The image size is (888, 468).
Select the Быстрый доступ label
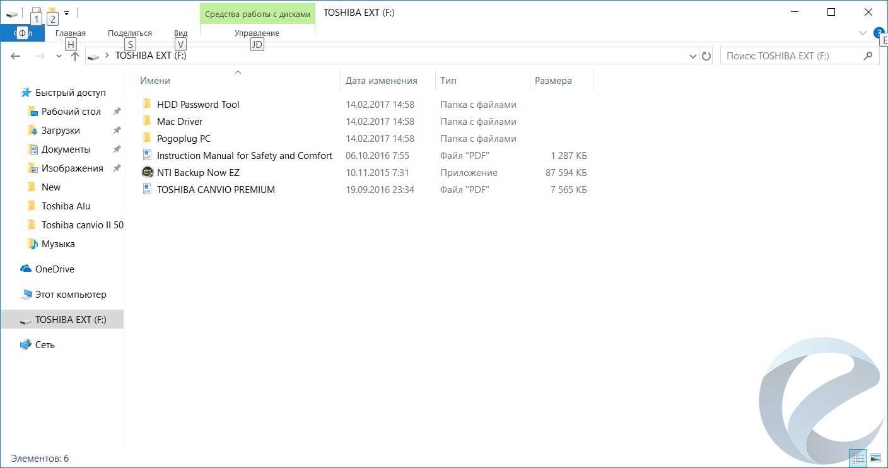71,93
